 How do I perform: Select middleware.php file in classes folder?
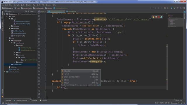pos(25,48)
